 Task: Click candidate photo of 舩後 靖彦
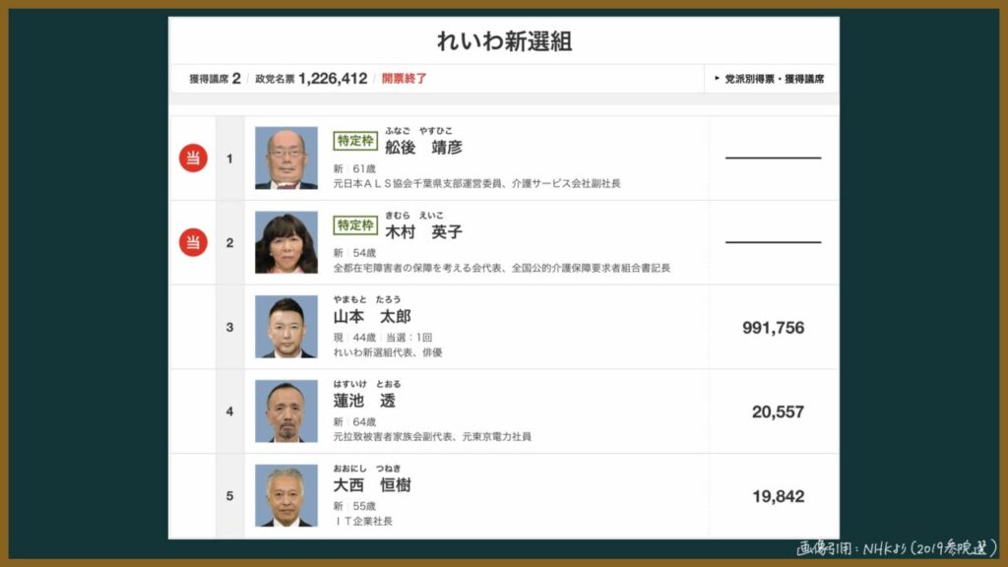(286, 157)
